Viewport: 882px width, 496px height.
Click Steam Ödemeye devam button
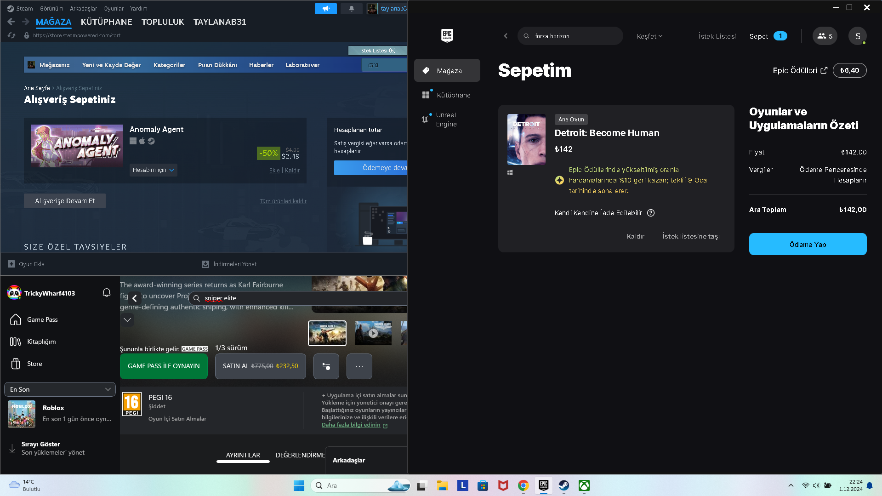371,168
